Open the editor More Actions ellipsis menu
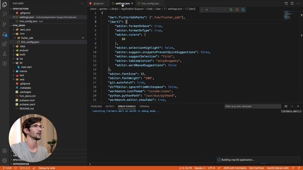 pyautogui.click(x=298, y=3)
